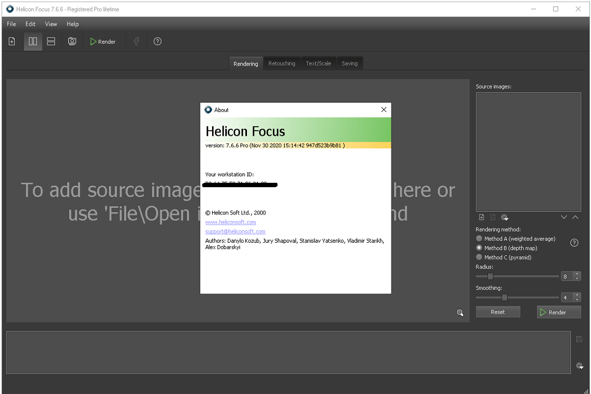Click the Render button in top toolbar

point(102,41)
